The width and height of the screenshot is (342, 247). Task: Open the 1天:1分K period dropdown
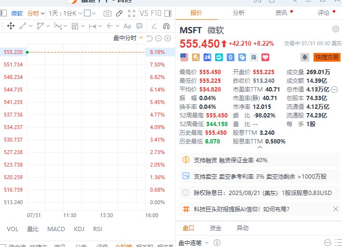65,13
